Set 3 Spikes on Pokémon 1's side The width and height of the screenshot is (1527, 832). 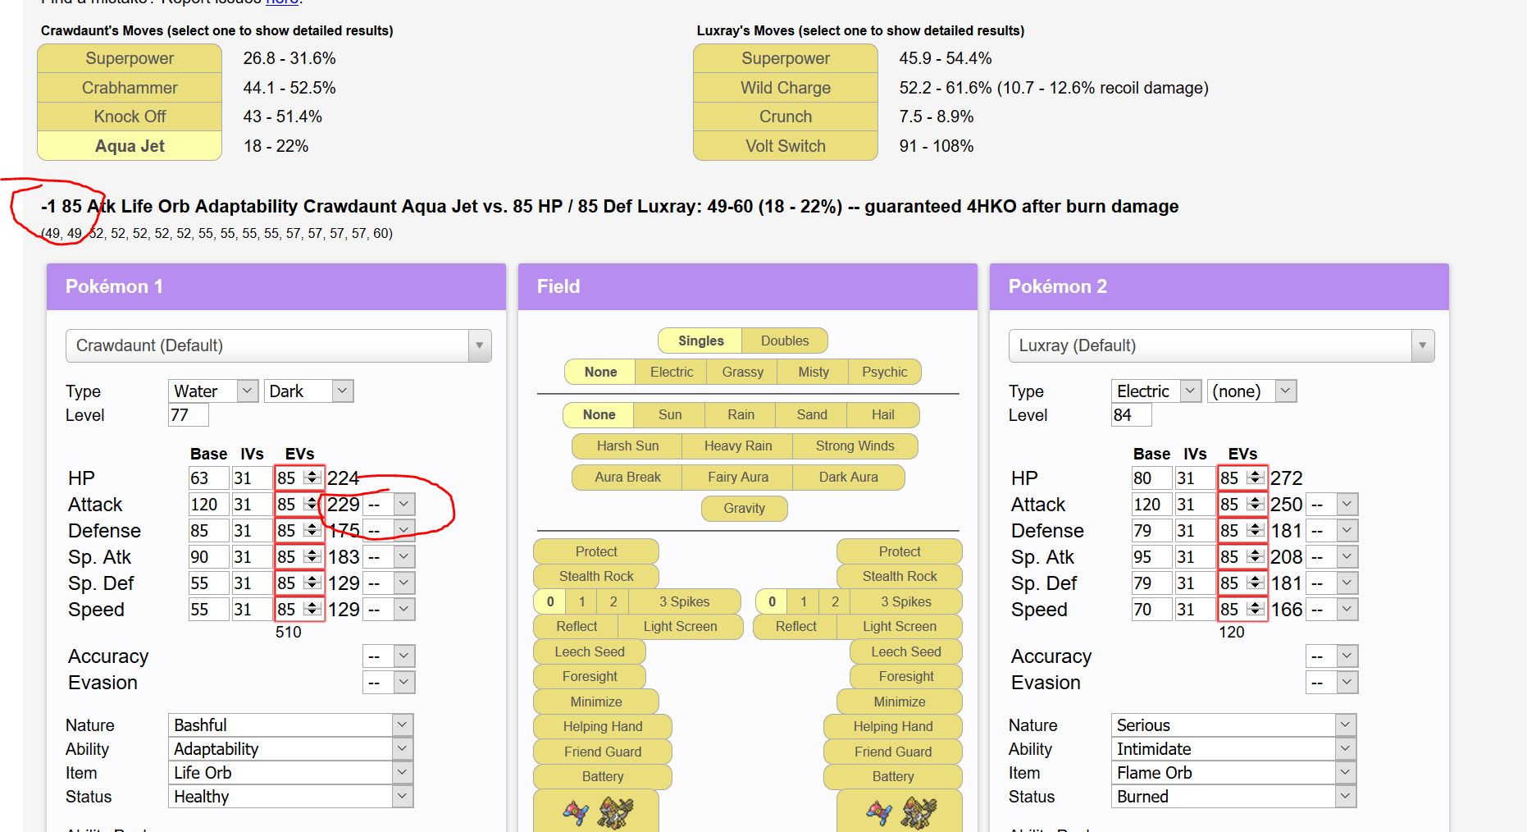click(x=685, y=601)
